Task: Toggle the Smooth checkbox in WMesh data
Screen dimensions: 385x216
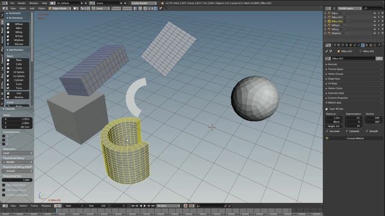Action: 367,131
